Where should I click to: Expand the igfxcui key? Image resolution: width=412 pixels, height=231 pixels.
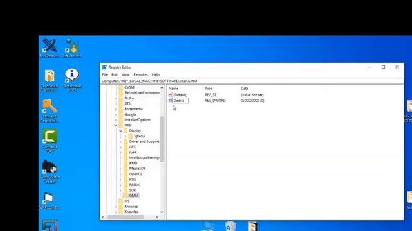pos(126,136)
